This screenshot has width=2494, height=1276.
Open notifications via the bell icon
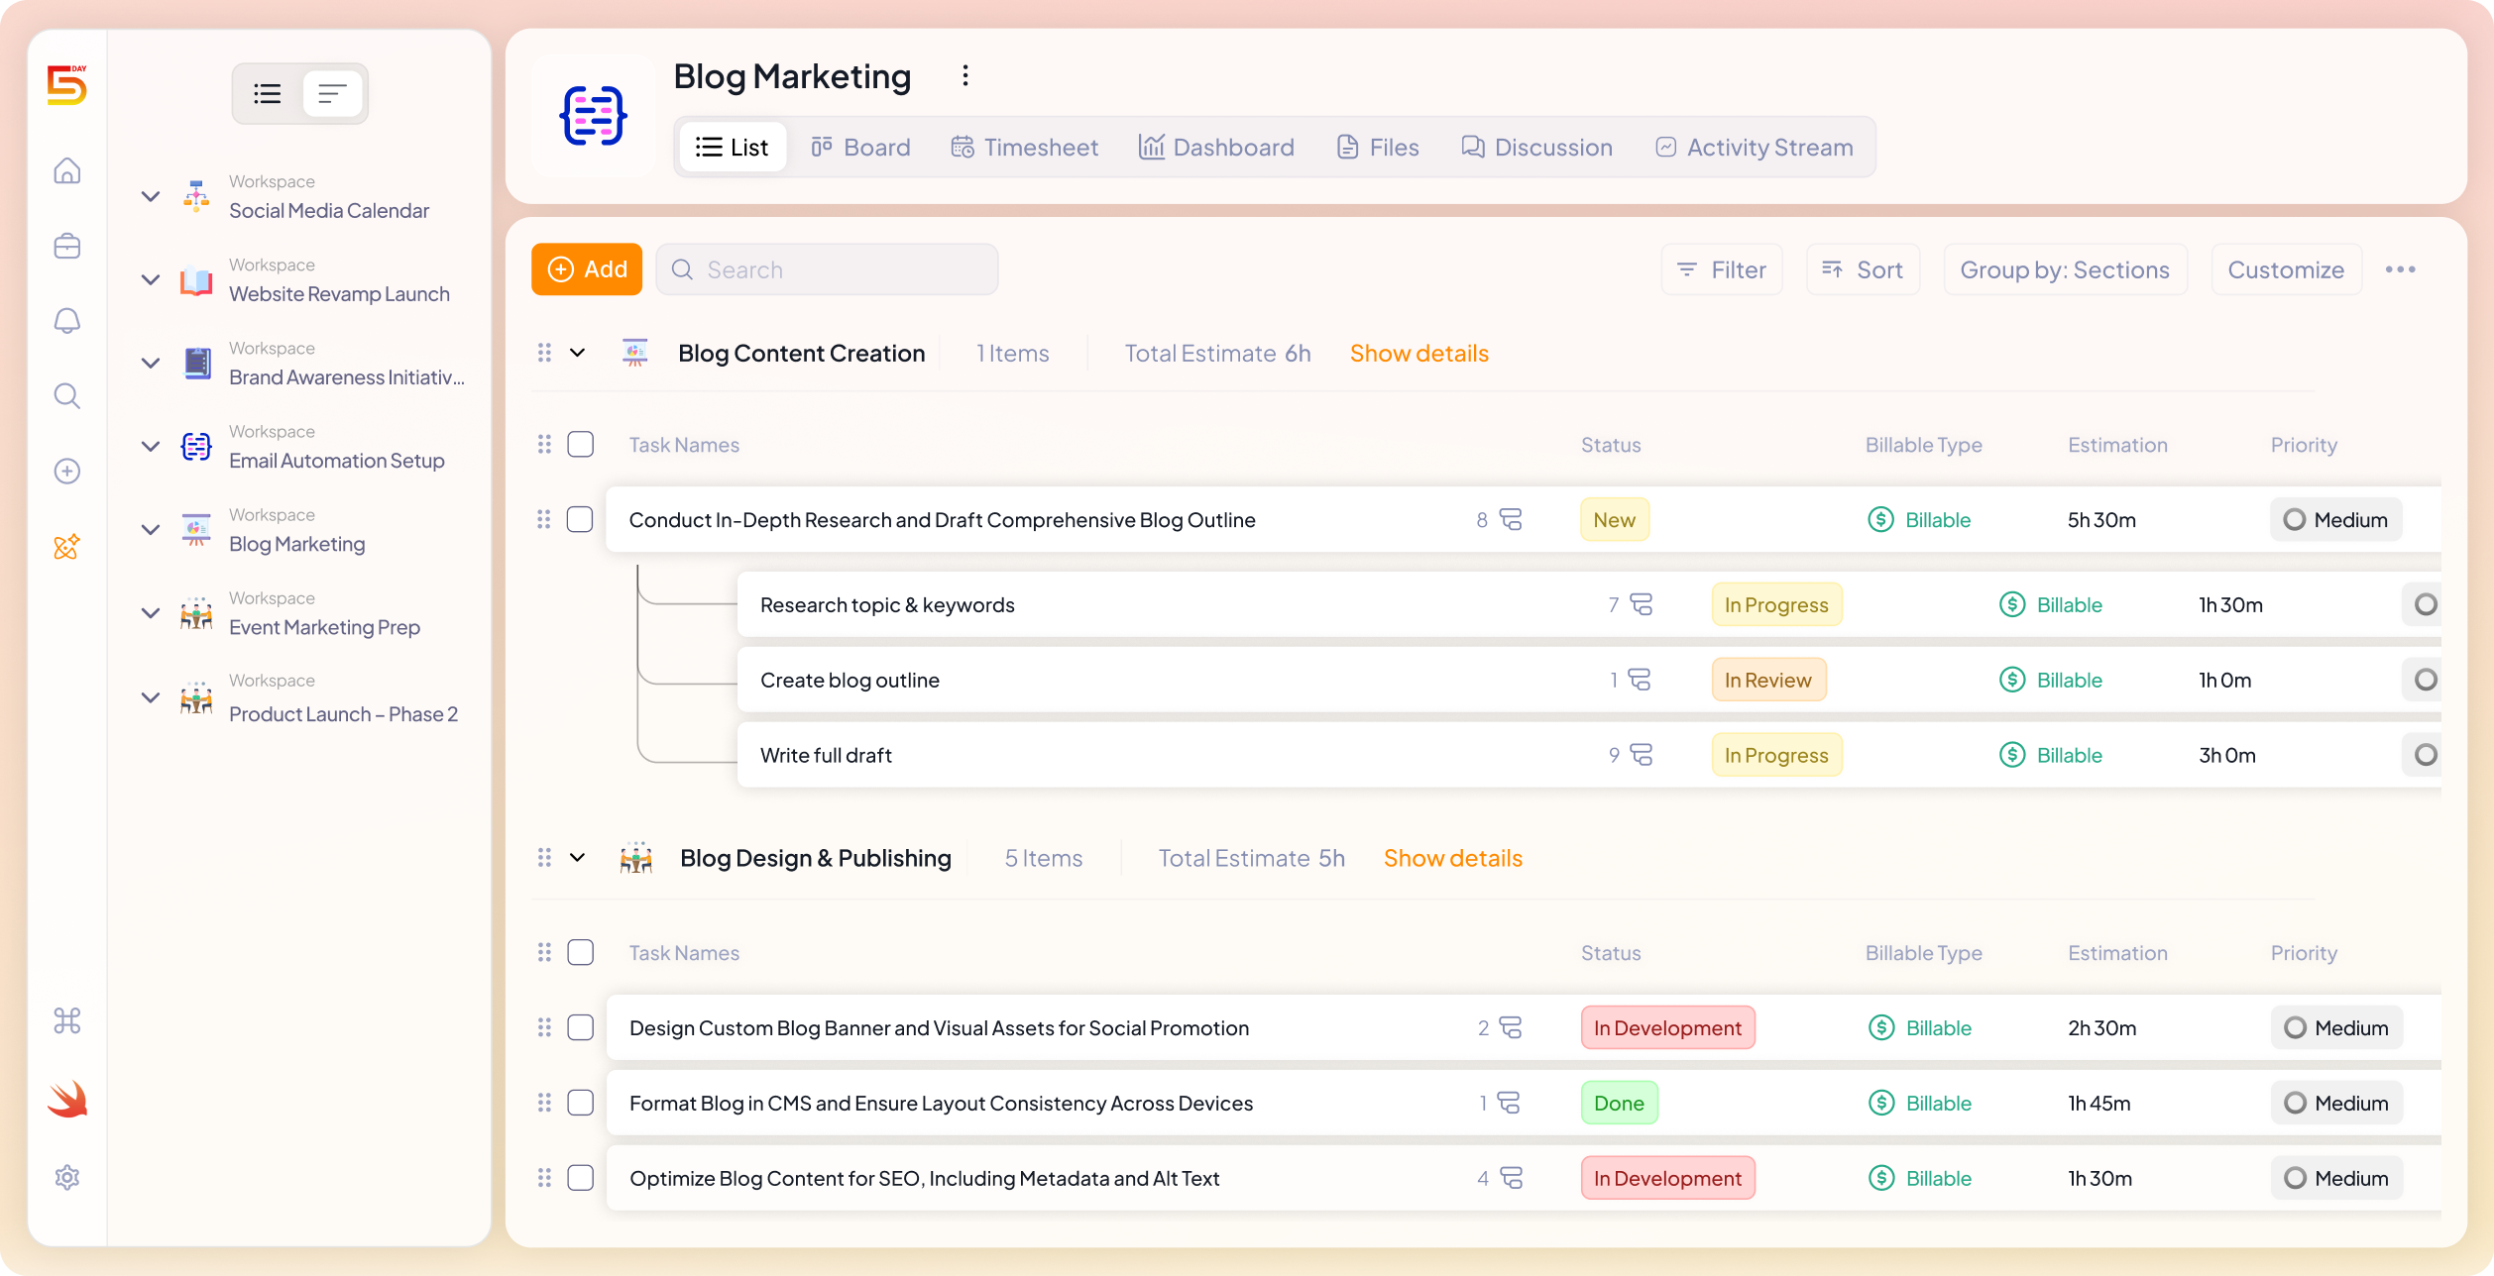(66, 320)
